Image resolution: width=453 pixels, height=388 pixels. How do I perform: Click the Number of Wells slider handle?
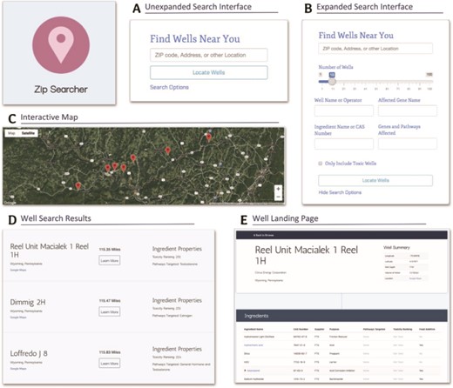[332, 82]
